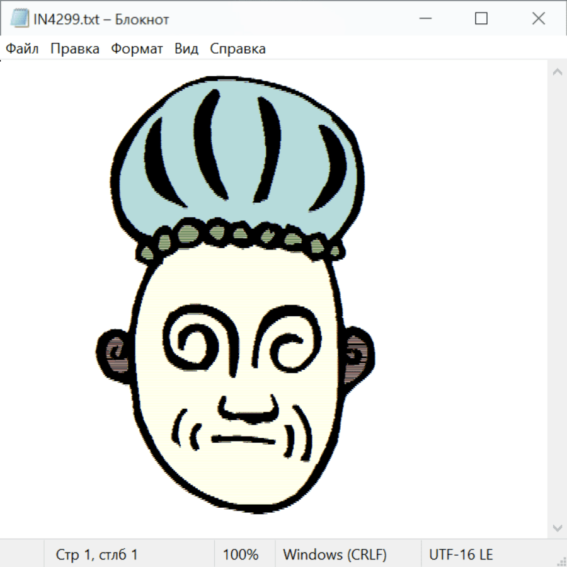Click the scroll up arrow
The height and width of the screenshot is (567, 567).
tap(557, 72)
